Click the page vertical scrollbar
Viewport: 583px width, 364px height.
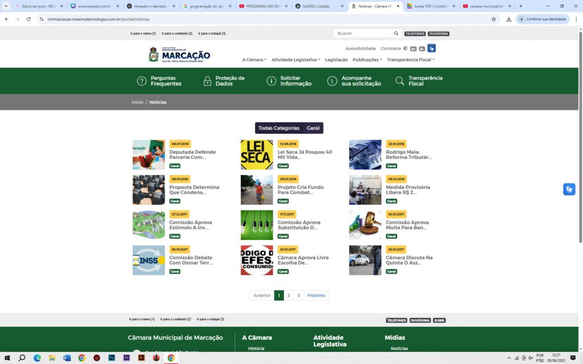click(580, 138)
